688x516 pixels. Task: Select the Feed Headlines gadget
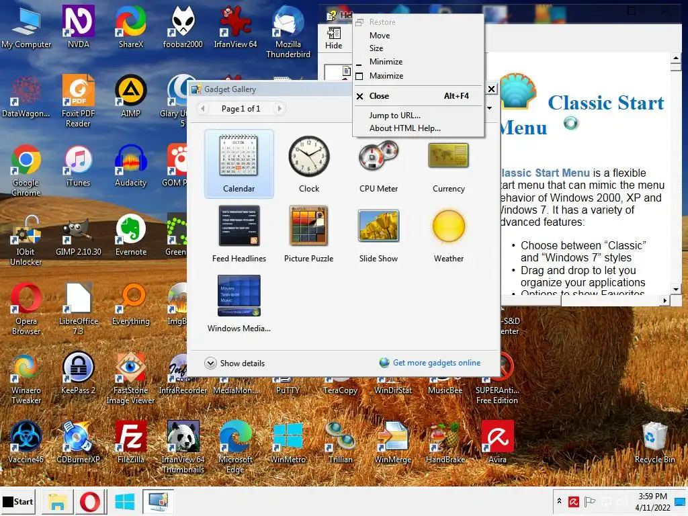pyautogui.click(x=239, y=234)
